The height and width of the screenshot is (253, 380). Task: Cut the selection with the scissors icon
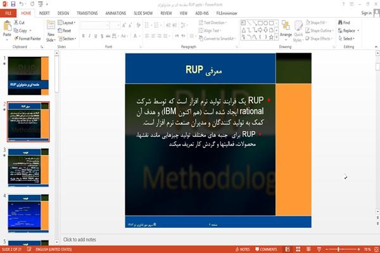tap(20, 23)
